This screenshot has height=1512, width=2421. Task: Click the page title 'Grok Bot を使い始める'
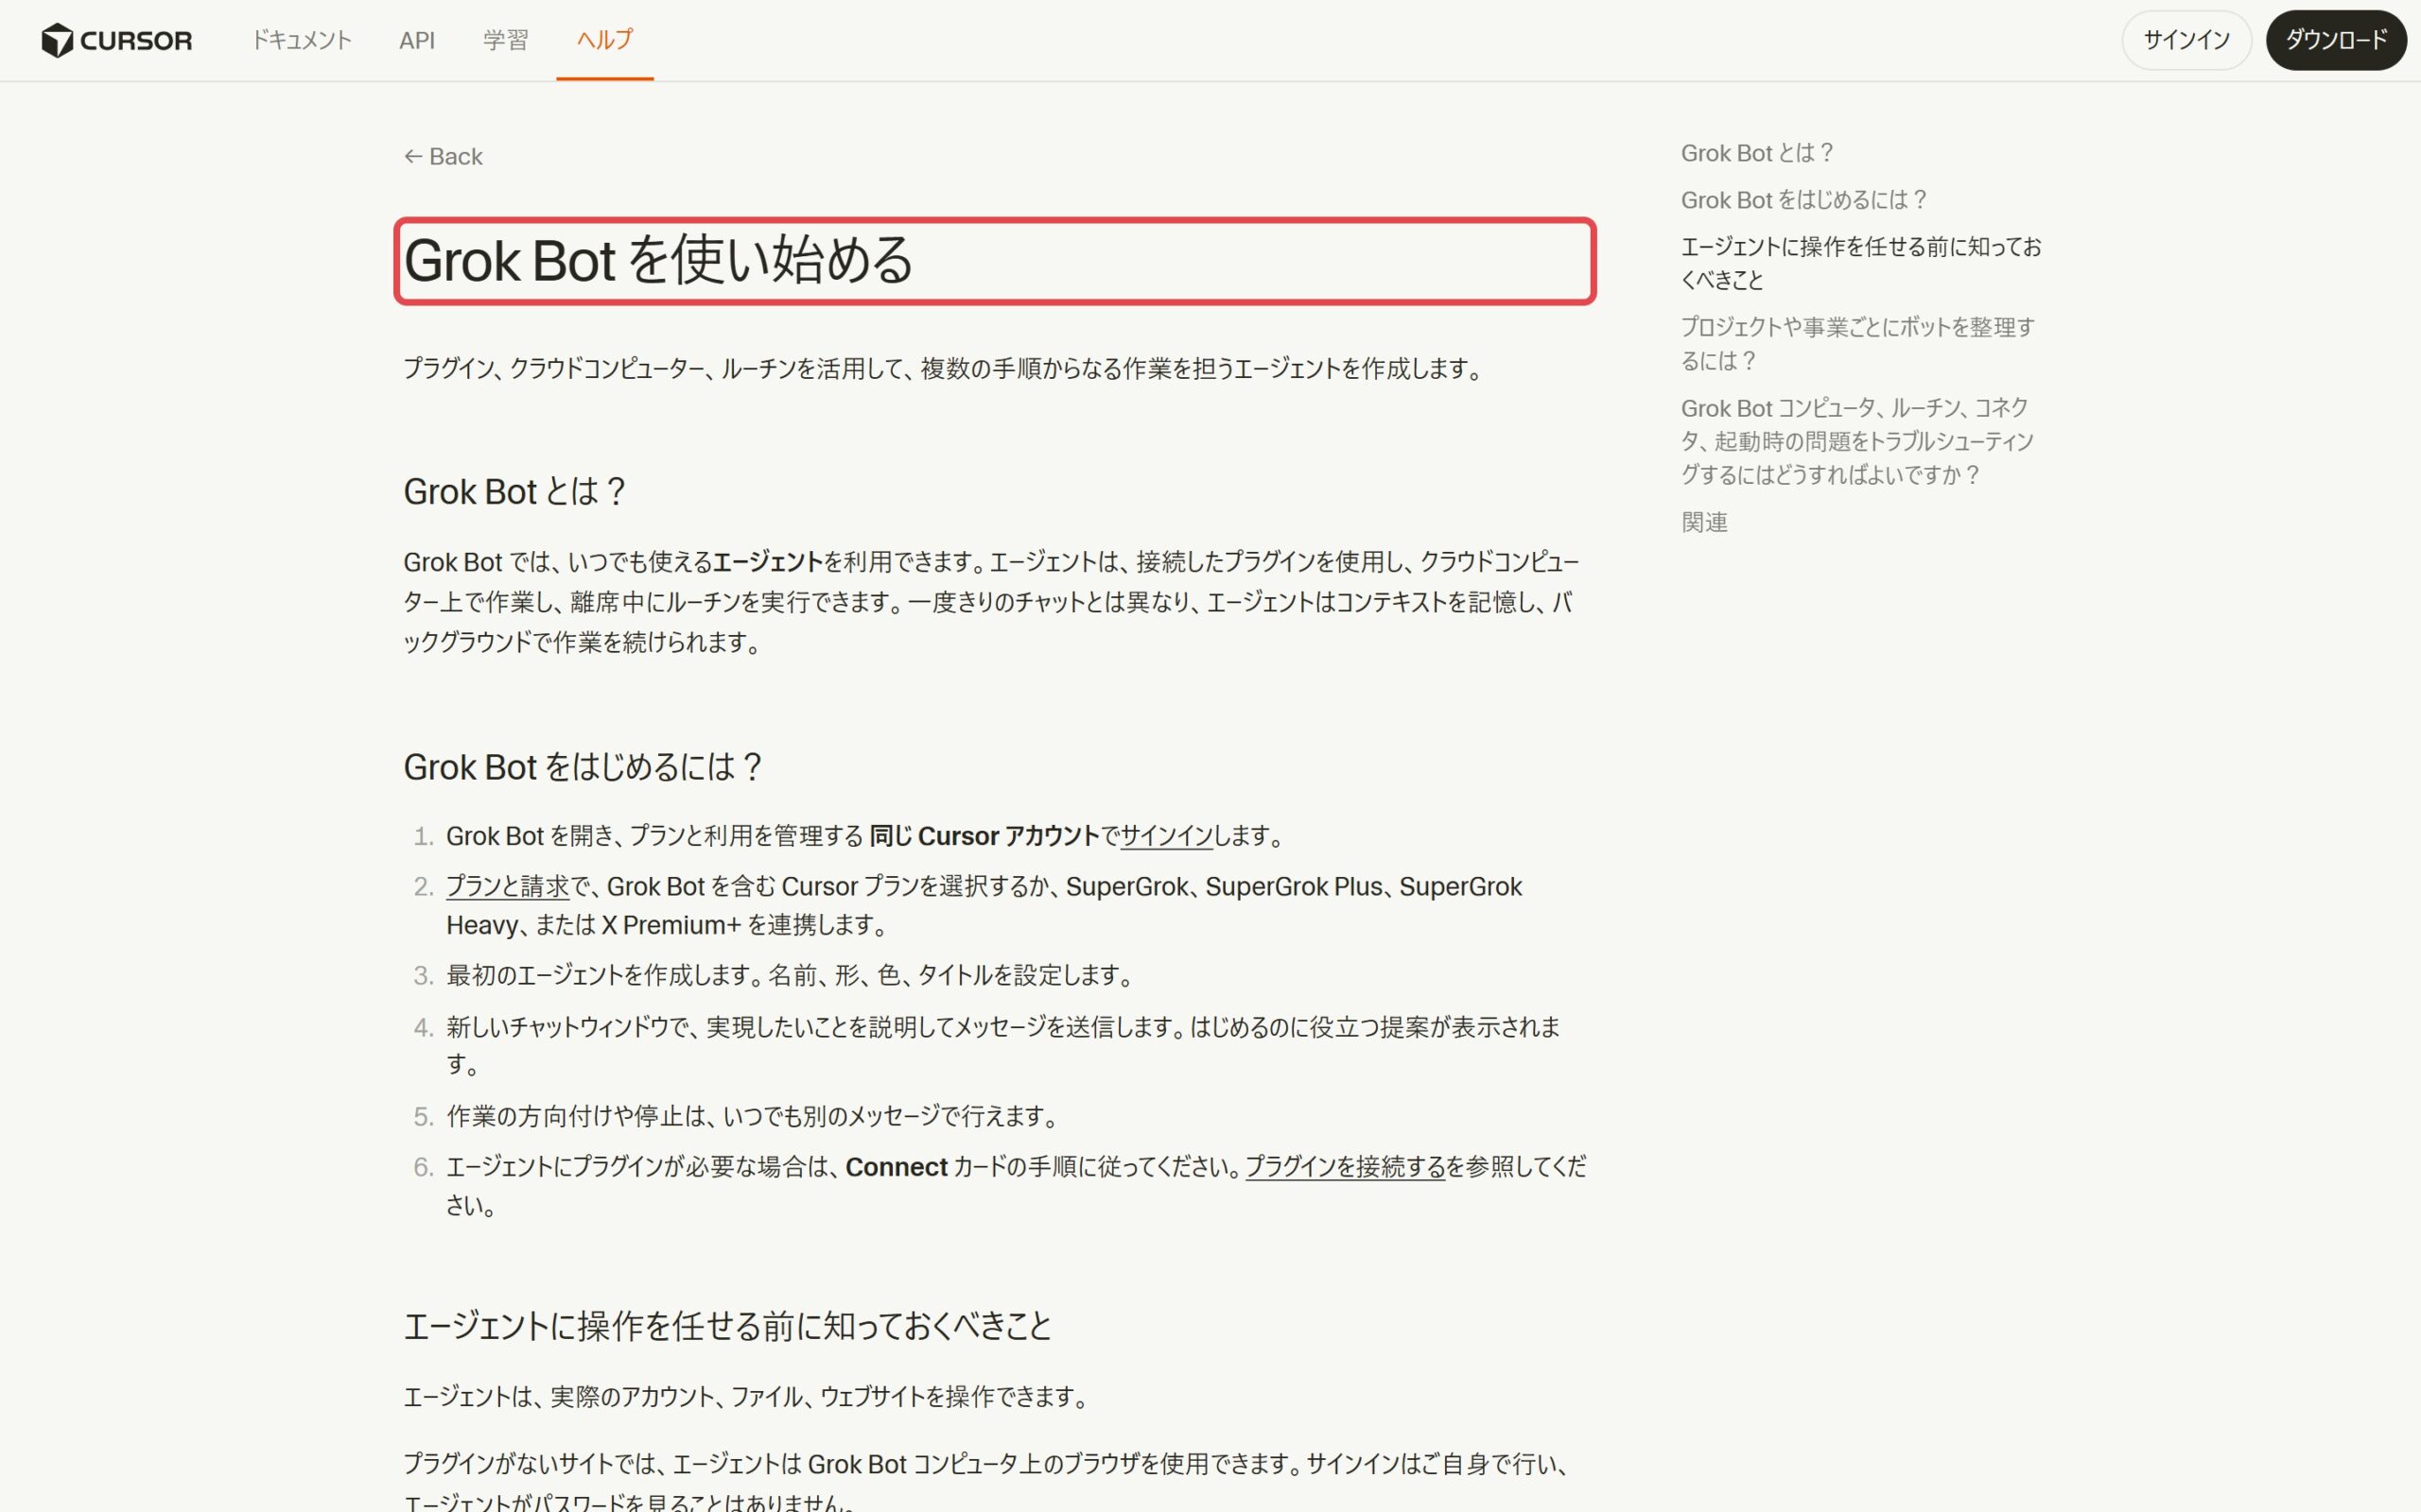click(x=658, y=260)
